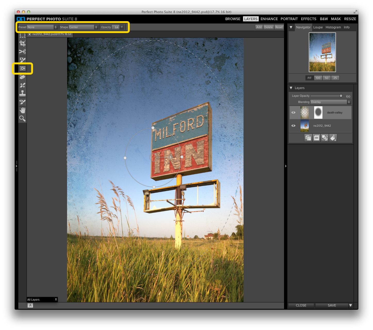Click the fill layer paint bucket icon
The height and width of the screenshot is (330, 373).
coord(333,138)
